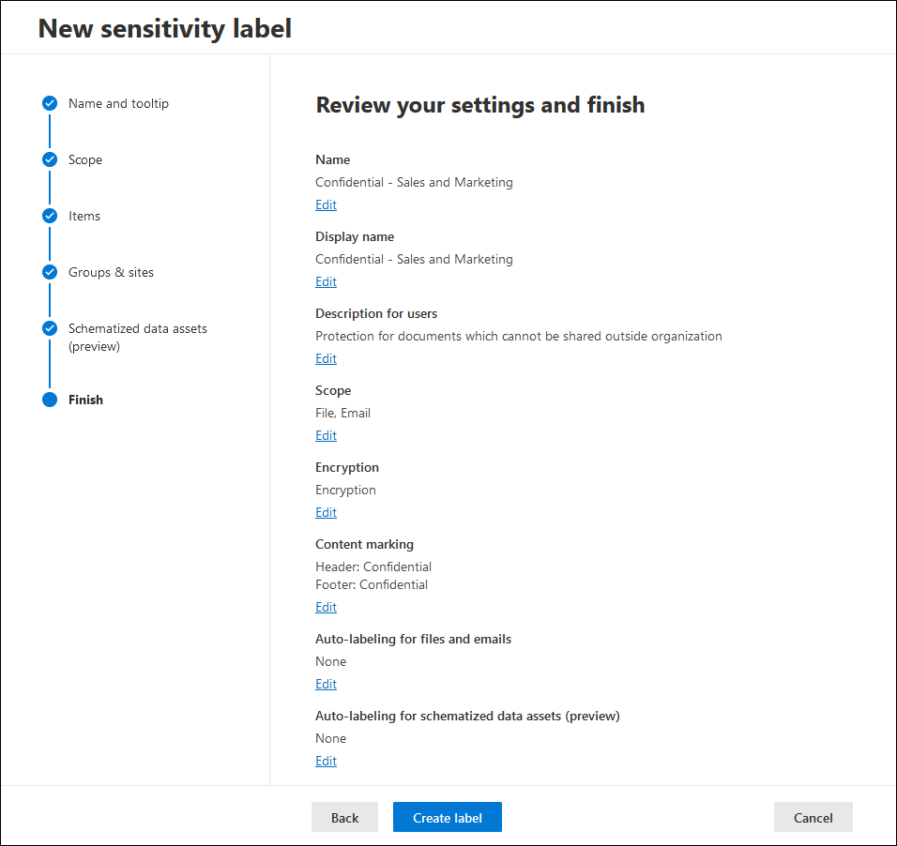Open Schematized data assets (preview) step
897x846 pixels.
click(x=138, y=337)
